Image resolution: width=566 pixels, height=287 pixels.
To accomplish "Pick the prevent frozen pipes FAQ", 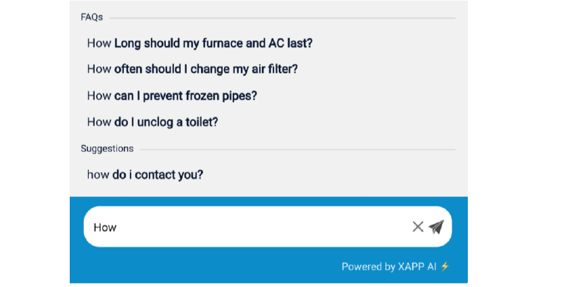I will (172, 95).
